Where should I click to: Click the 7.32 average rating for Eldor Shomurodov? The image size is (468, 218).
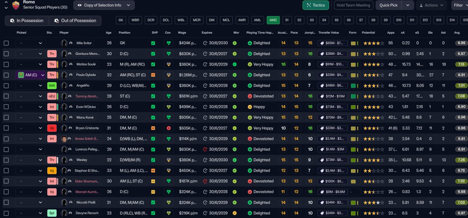(461, 181)
